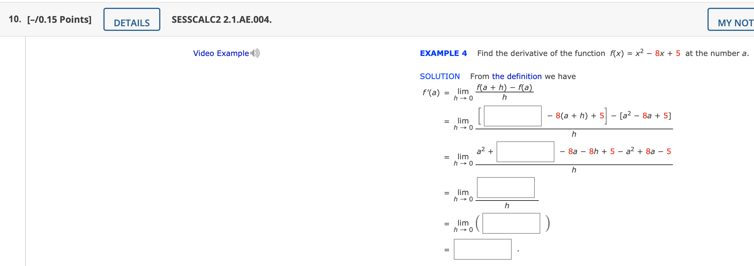Open the Video Example link

221,53
